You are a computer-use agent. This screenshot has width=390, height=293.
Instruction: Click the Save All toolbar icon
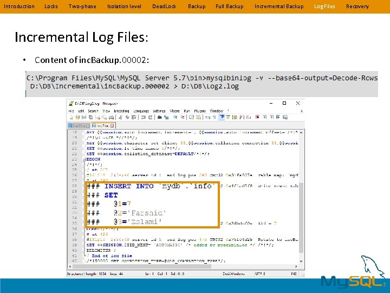(91, 117)
